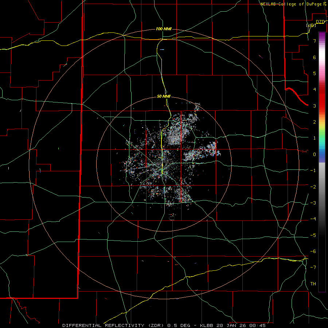Click the 50 NMI range ring label

pos(164,96)
